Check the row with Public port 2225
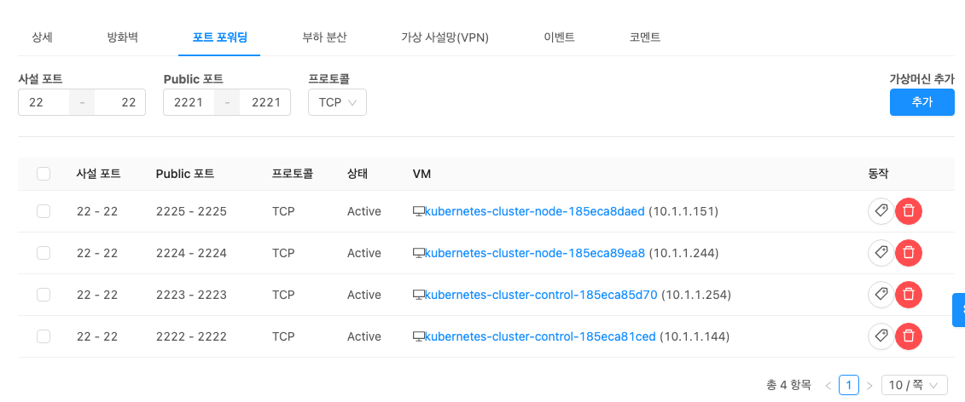The height and width of the screenshot is (402, 965). (44, 211)
